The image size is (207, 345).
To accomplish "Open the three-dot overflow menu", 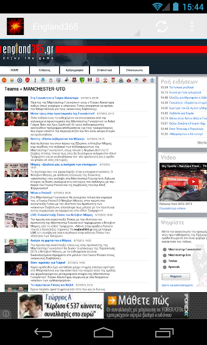I will pyautogui.click(x=192, y=26).
